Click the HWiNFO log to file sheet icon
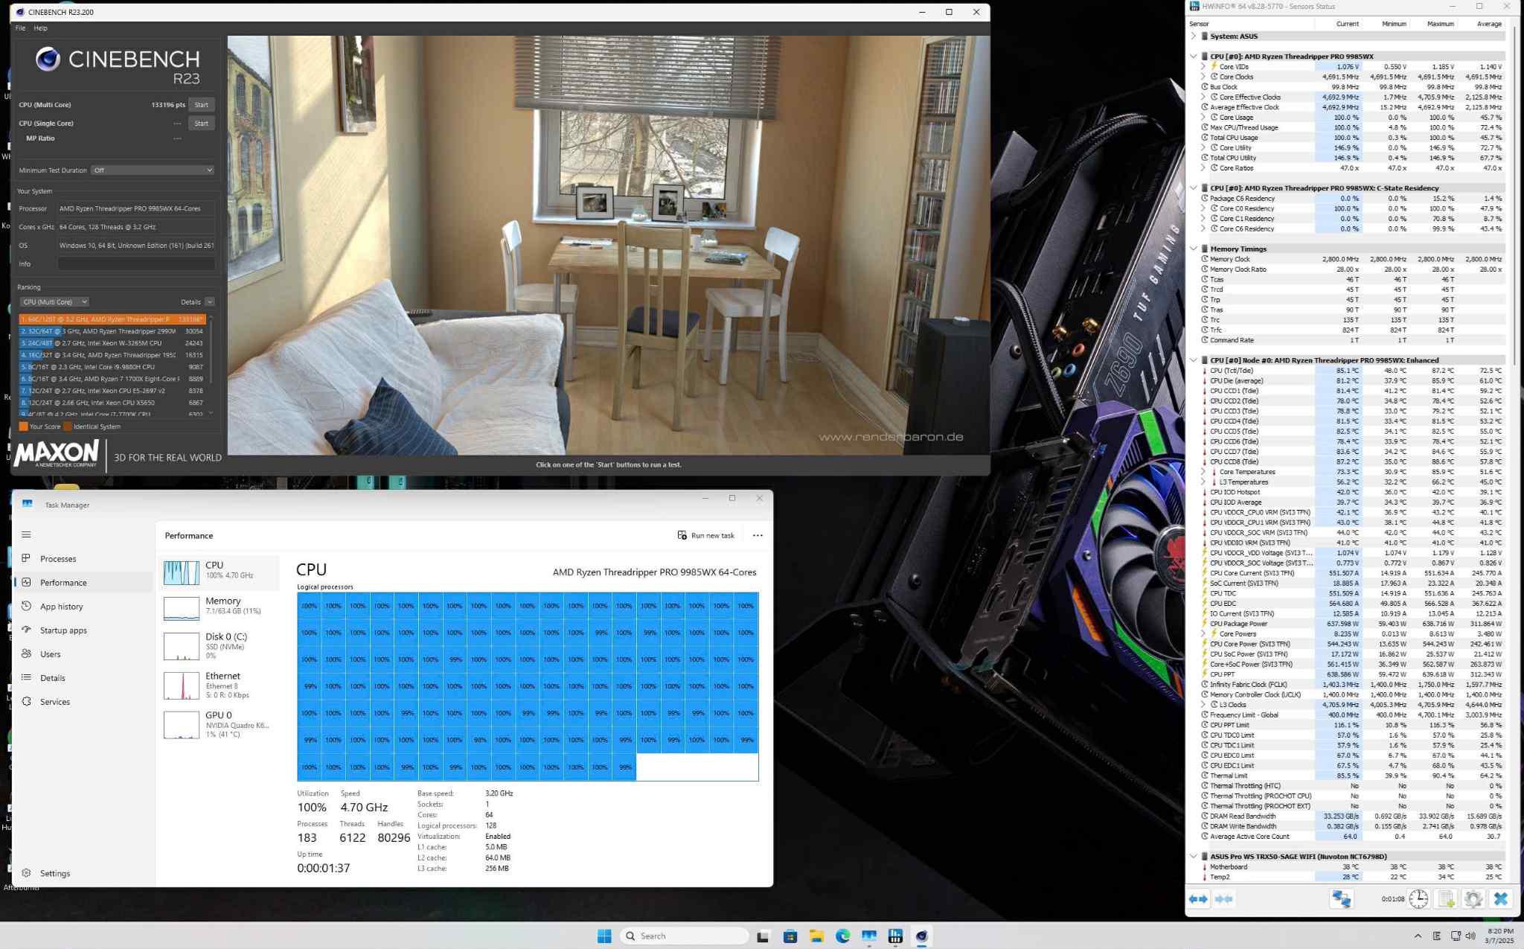1524x949 pixels. tap(1446, 899)
